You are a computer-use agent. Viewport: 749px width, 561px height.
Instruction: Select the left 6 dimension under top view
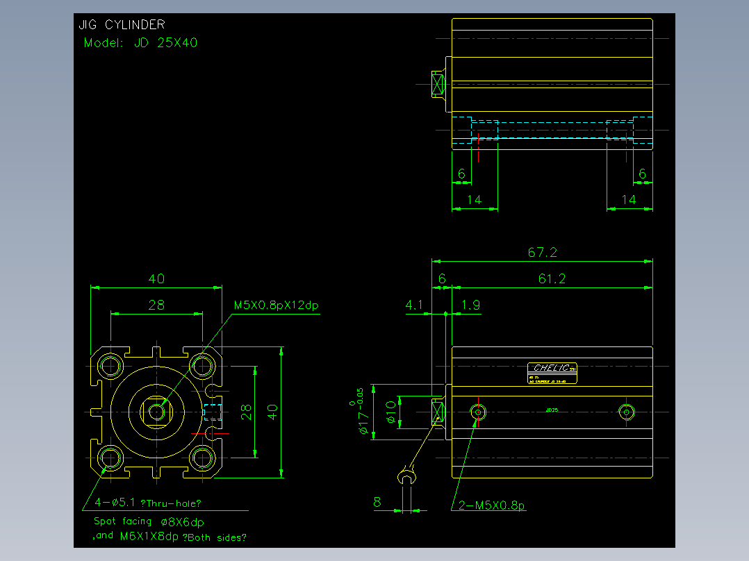(x=461, y=174)
